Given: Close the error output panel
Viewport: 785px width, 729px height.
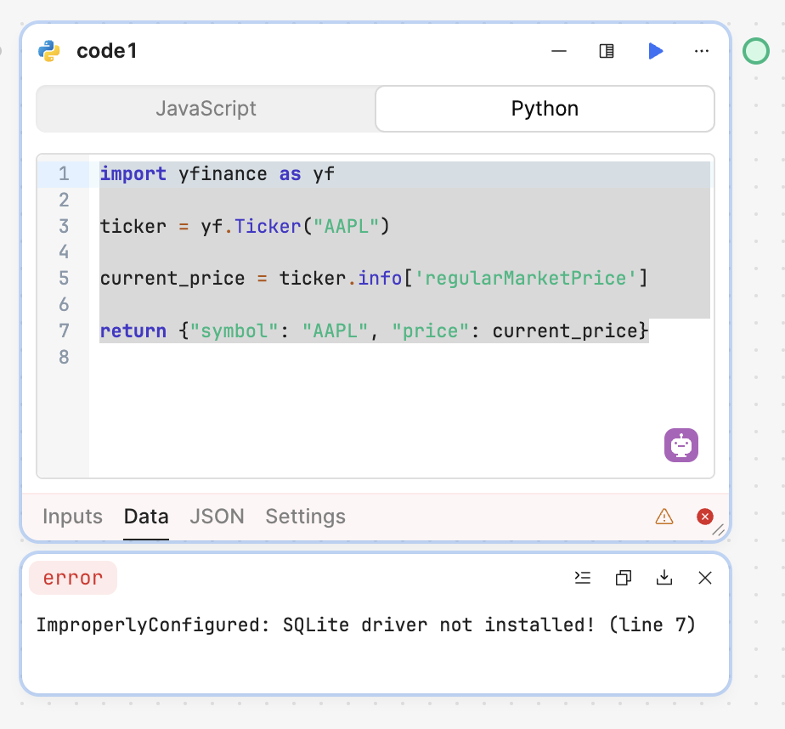Looking at the screenshot, I should pyautogui.click(x=705, y=578).
